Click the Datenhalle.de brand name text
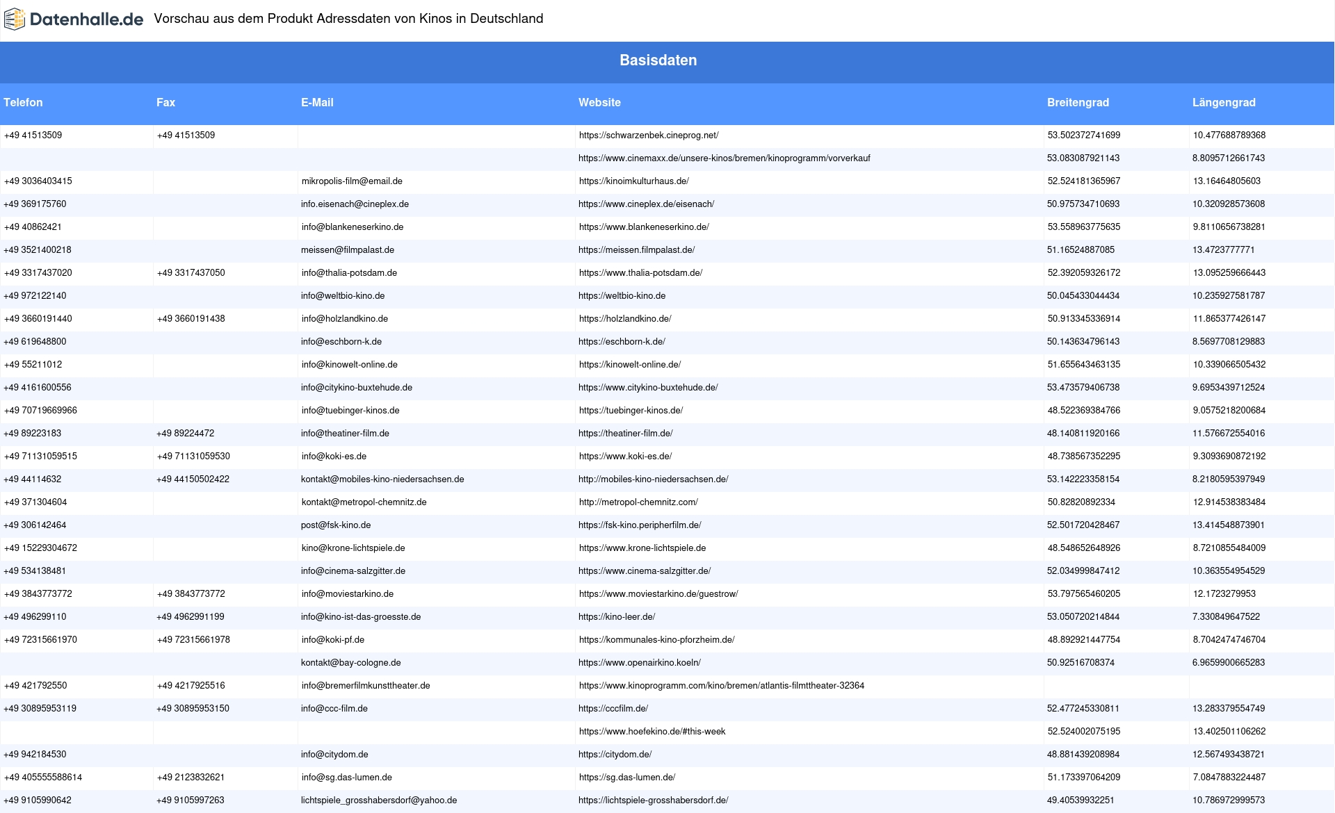1335x813 pixels. tap(87, 19)
